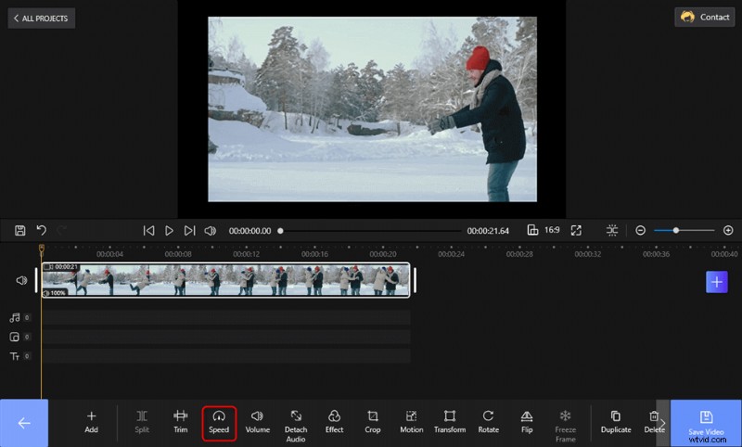This screenshot has width=742, height=447.
Task: Skip to next frame
Action: (189, 230)
